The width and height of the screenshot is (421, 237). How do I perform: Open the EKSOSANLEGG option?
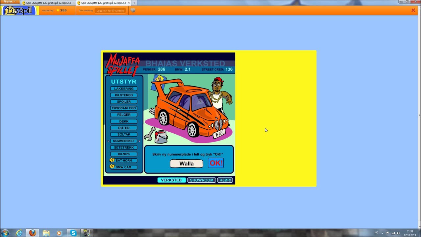124,108
